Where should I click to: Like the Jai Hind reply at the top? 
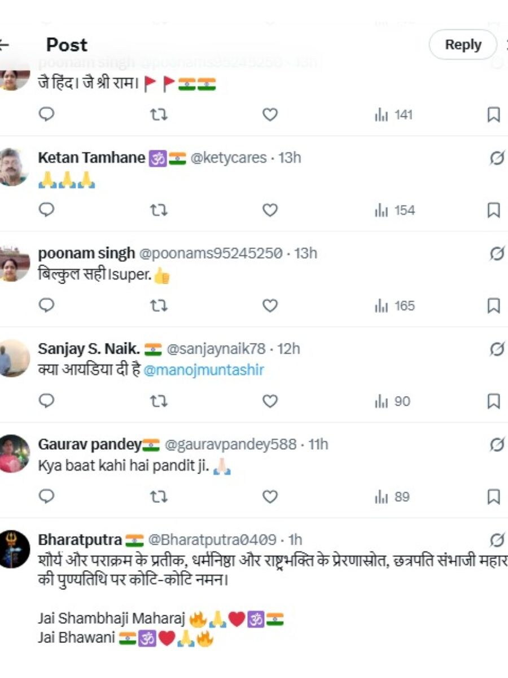tap(270, 115)
